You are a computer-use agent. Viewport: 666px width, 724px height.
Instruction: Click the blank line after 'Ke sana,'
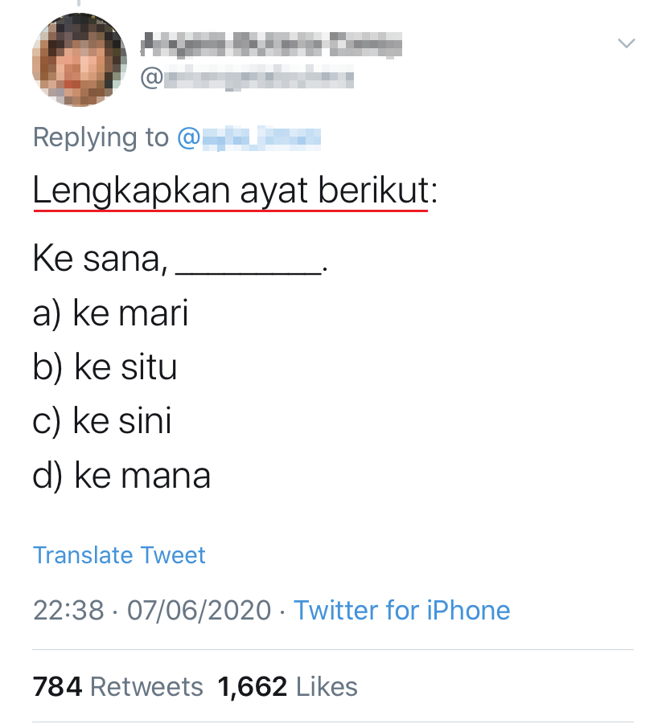click(x=248, y=265)
